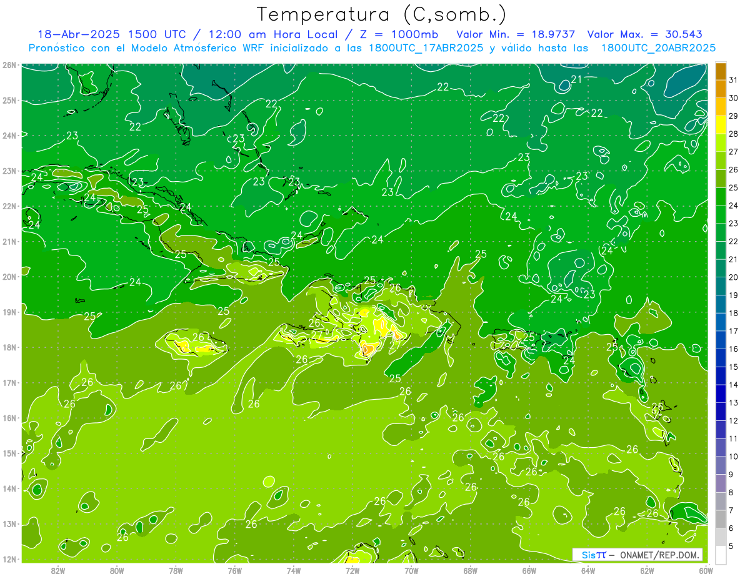The height and width of the screenshot is (579, 750).
Task: Click the color bar label 15
Action: point(733,367)
